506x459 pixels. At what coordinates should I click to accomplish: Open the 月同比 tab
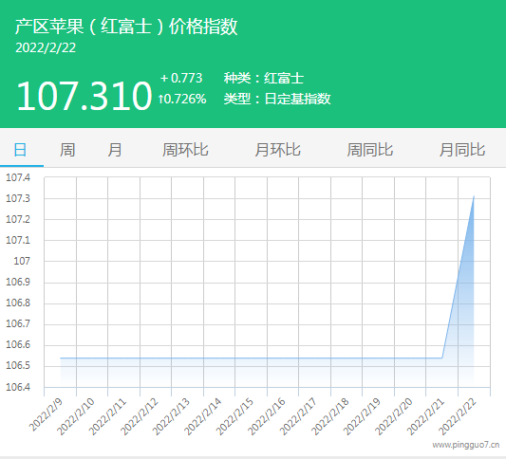click(462, 150)
